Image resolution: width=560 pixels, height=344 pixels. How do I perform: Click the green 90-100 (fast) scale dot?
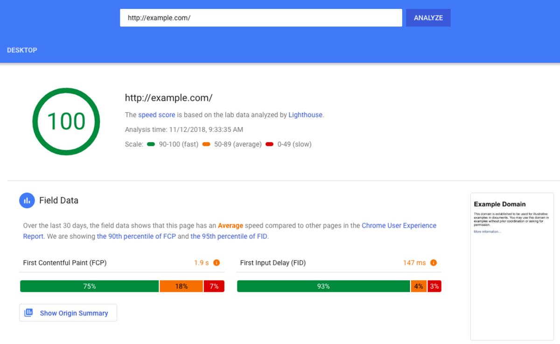(x=151, y=144)
